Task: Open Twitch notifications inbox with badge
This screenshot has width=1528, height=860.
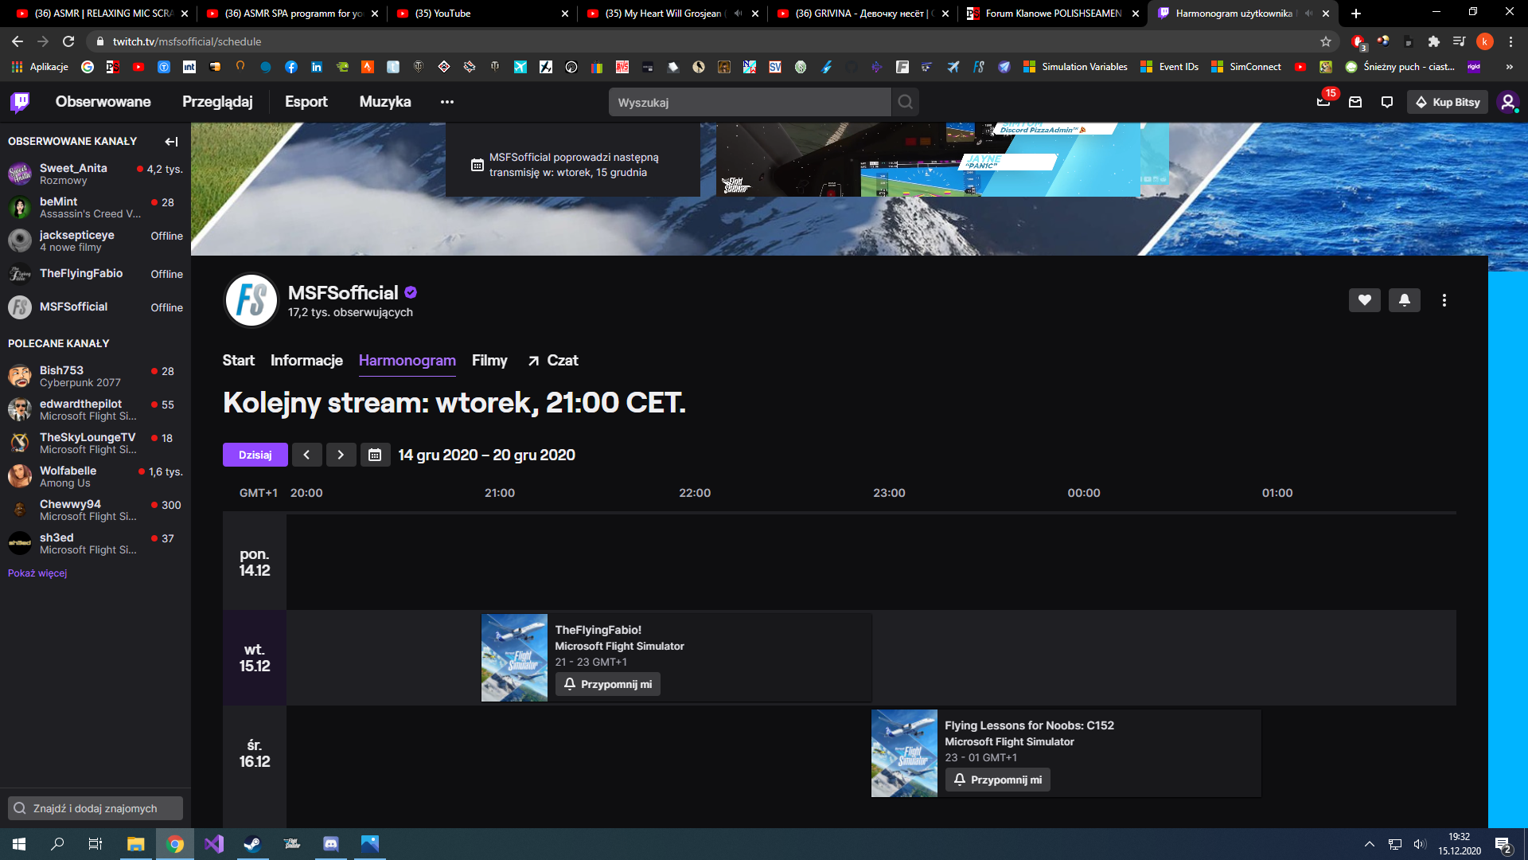Action: click(x=1323, y=101)
